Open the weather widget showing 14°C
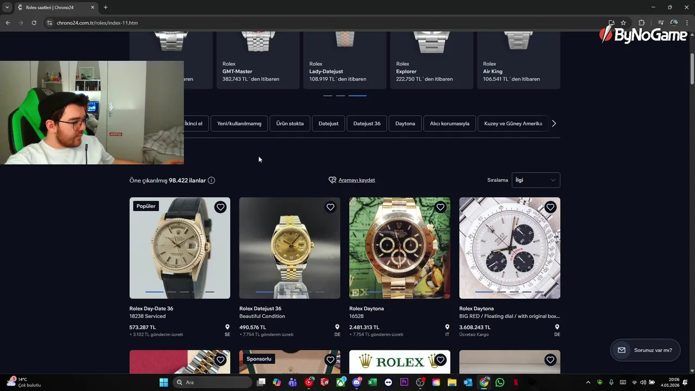The image size is (695, 391). [x=24, y=382]
